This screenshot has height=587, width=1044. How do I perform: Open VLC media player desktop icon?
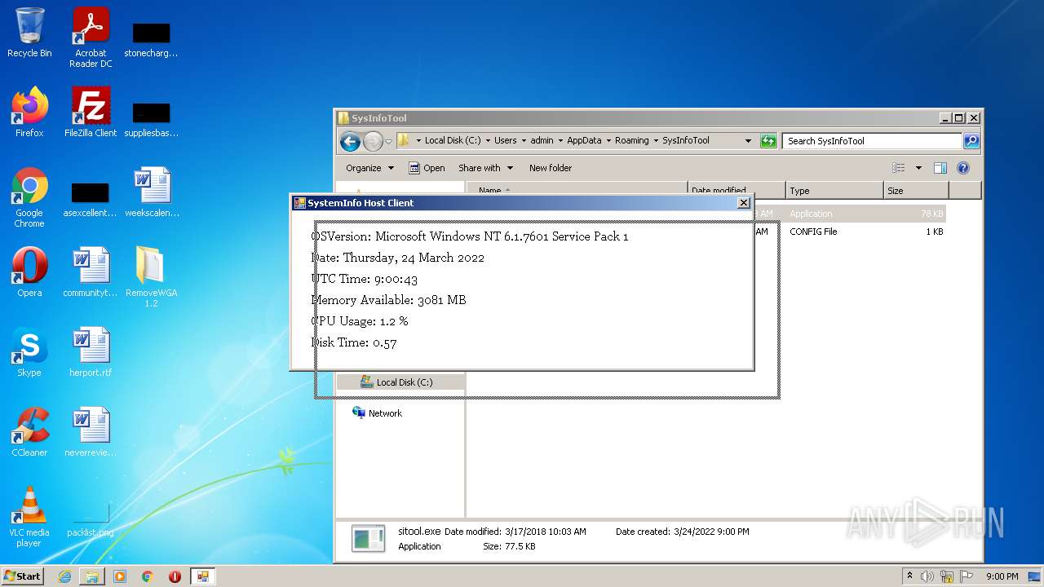[29, 517]
